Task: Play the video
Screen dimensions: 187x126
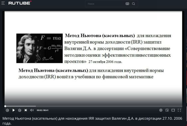Action: (x=14, y=110)
